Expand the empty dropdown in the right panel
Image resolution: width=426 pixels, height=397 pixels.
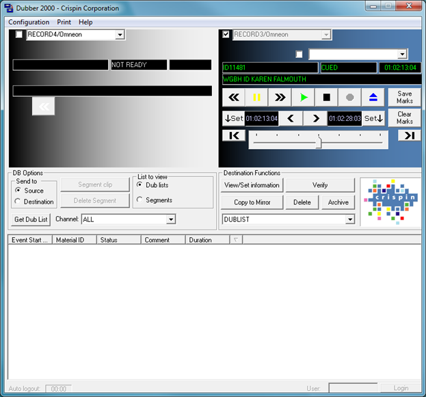click(x=402, y=54)
